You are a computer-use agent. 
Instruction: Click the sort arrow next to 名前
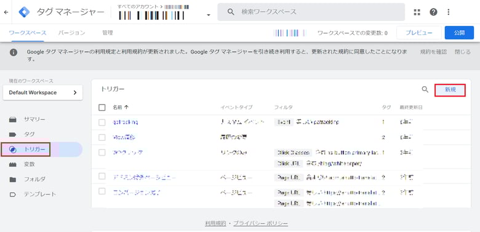click(126, 108)
